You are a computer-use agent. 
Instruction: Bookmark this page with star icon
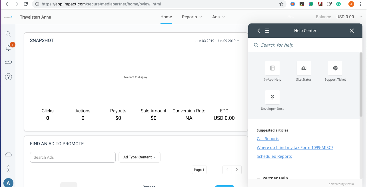[x=281, y=4]
